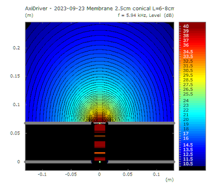Select the 20 dB cyan colorbar level

[186, 120]
